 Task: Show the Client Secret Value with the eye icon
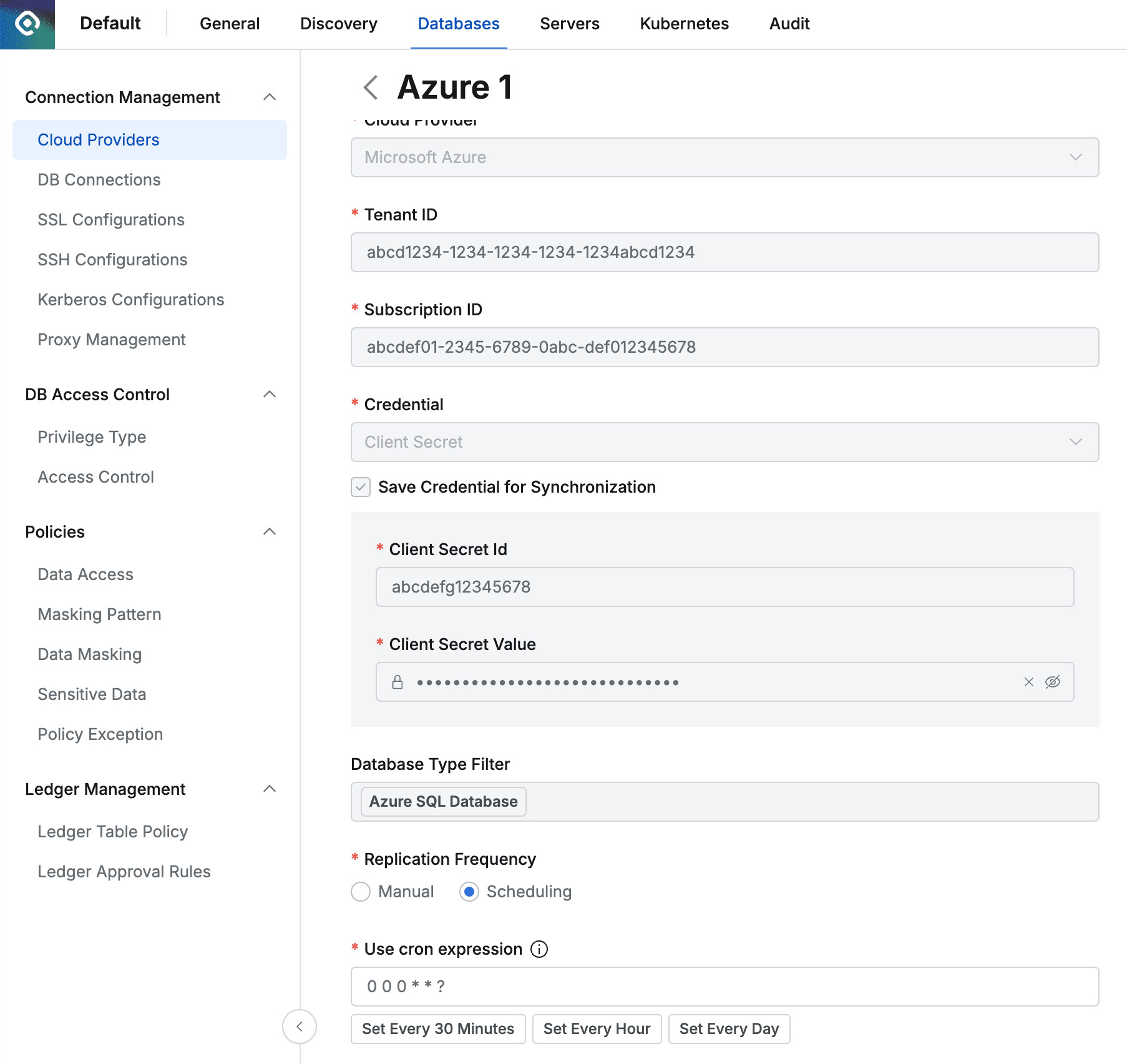[1053, 682]
